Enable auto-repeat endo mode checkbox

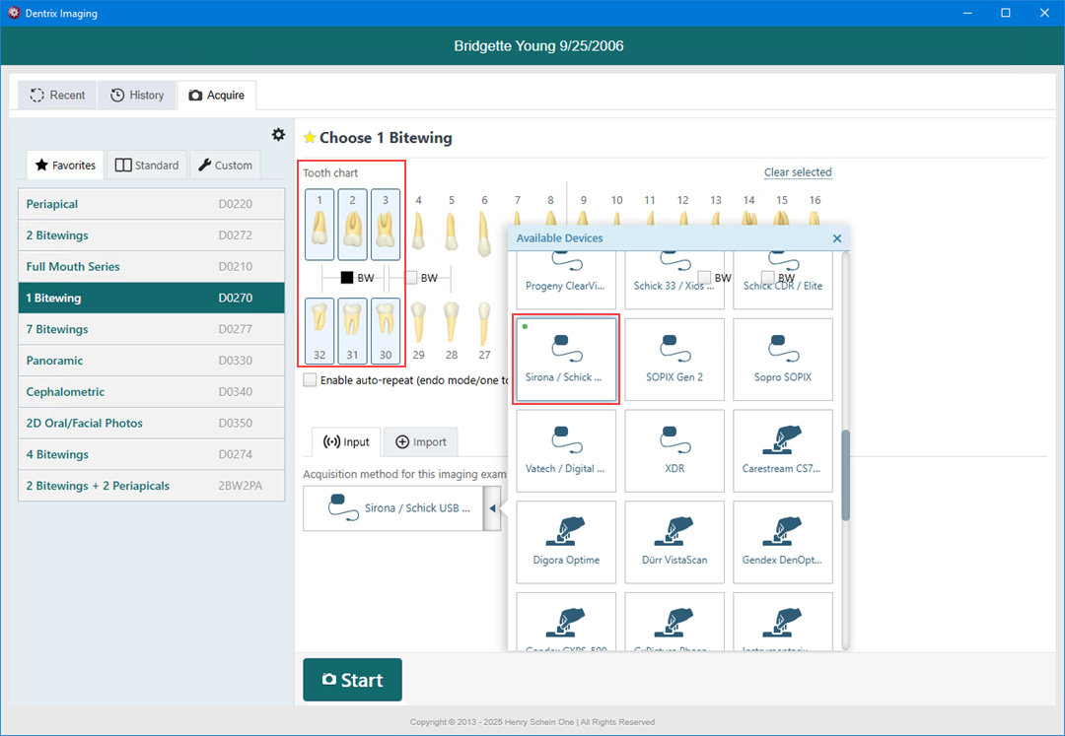pos(311,380)
